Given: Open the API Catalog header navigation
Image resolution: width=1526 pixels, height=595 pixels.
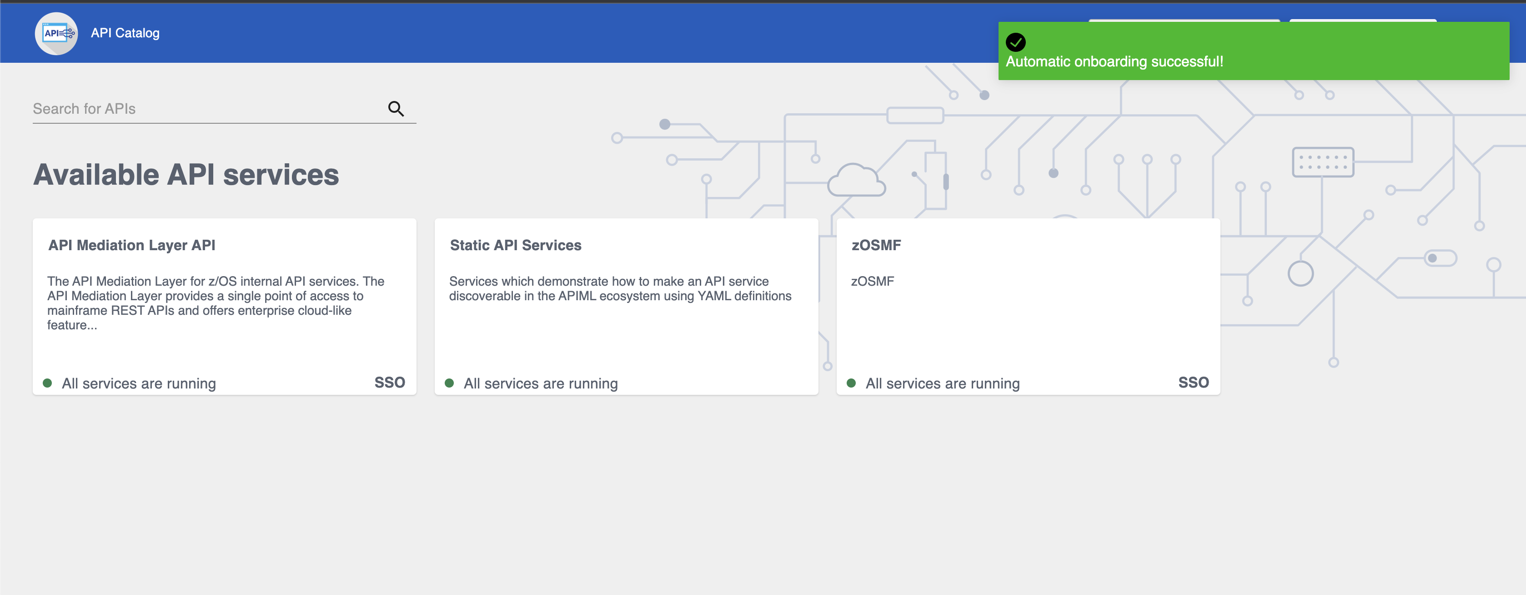Looking at the screenshot, I should [x=97, y=32].
